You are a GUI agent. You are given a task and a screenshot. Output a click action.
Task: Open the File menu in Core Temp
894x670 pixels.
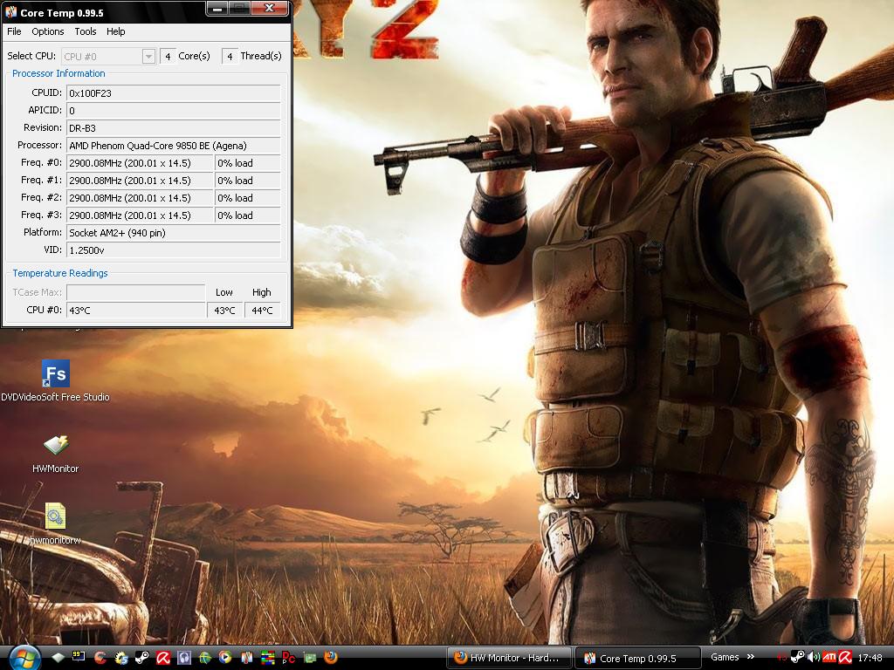click(x=14, y=31)
